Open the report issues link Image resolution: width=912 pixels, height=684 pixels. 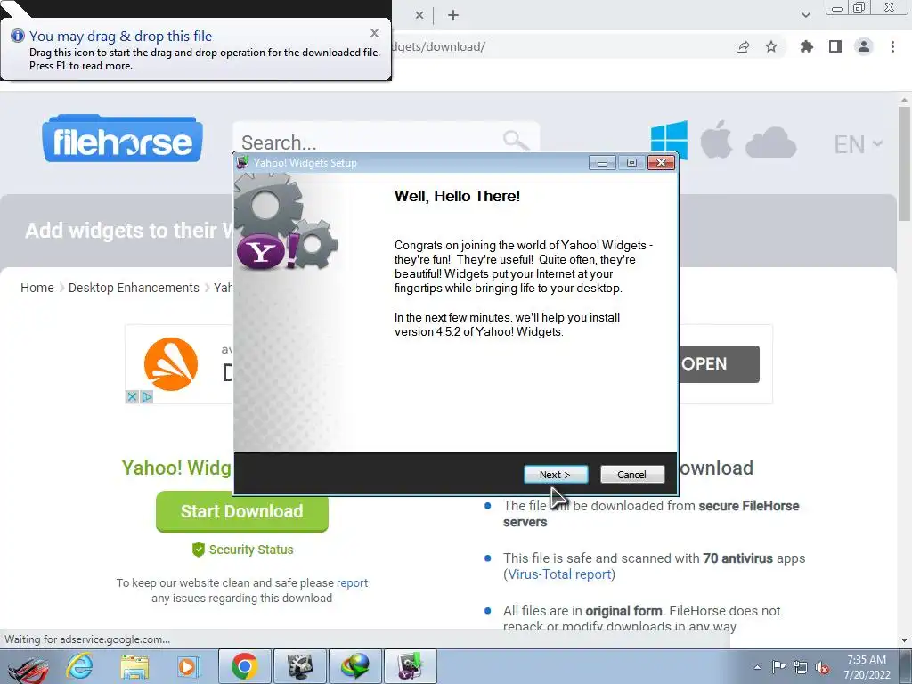point(352,582)
